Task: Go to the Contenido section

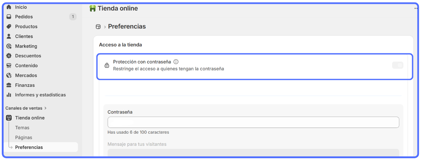Action: 26,66
